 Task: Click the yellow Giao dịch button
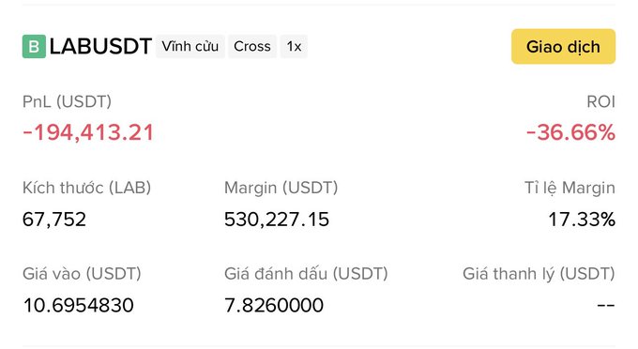coord(563,46)
